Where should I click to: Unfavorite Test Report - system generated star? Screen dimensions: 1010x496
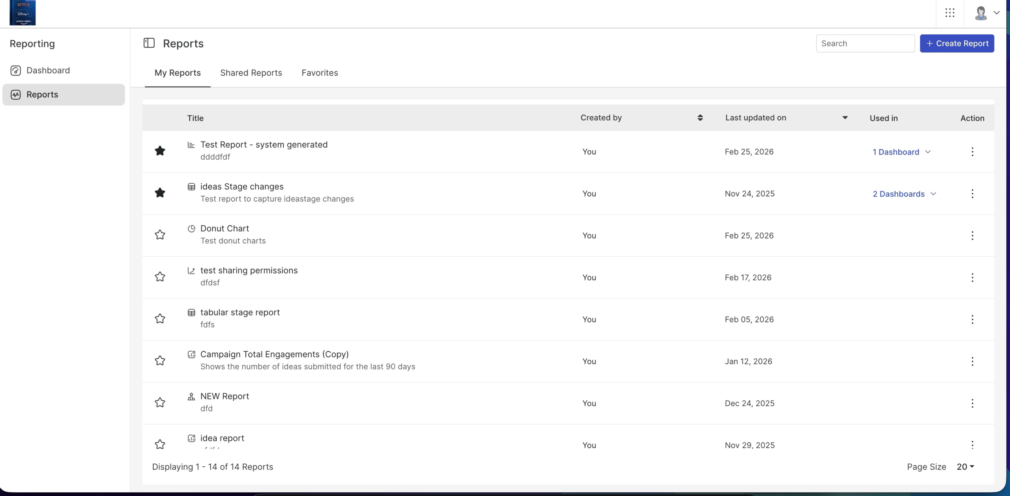[x=160, y=151]
